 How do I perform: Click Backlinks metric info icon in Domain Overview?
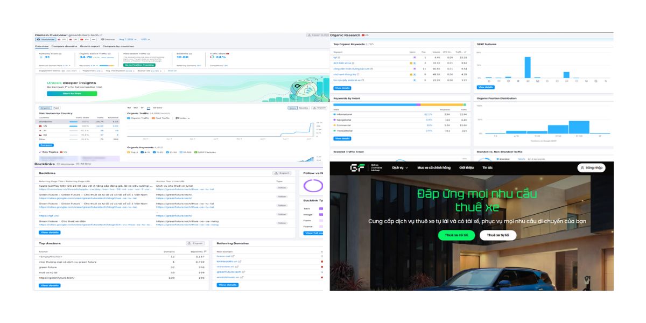pos(191,53)
